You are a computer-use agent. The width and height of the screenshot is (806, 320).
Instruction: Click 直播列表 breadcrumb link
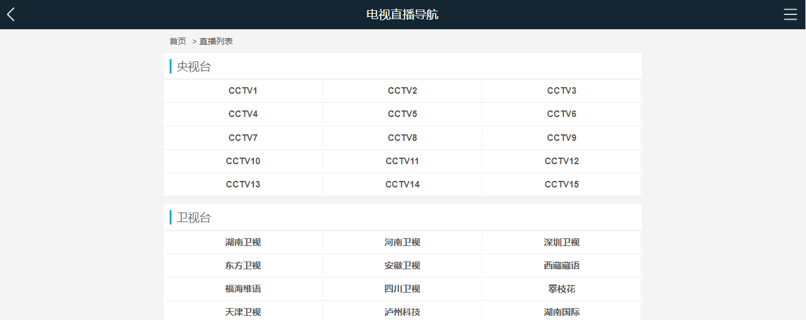point(216,41)
